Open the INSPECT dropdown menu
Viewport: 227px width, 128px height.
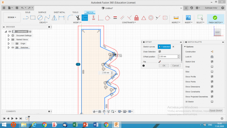[176, 23]
